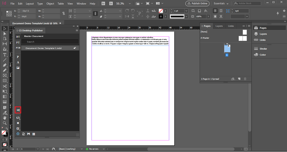Open CS Desktop Publisher panel menu
The width and height of the screenshot is (287, 152).
click(x=77, y=31)
